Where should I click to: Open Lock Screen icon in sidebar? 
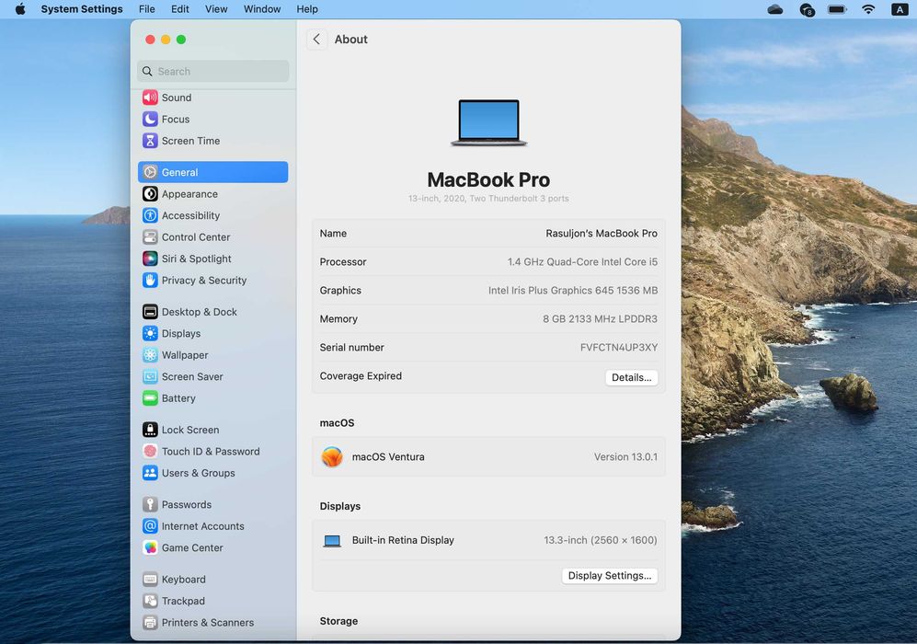click(150, 430)
